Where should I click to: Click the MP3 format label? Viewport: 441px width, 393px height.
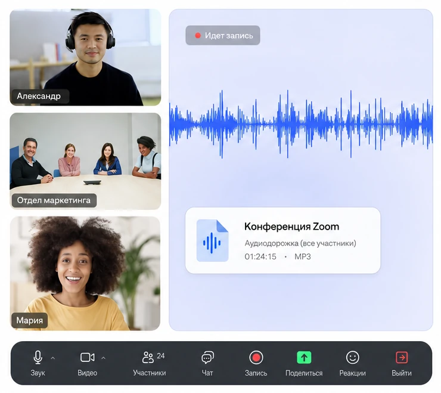303,256
